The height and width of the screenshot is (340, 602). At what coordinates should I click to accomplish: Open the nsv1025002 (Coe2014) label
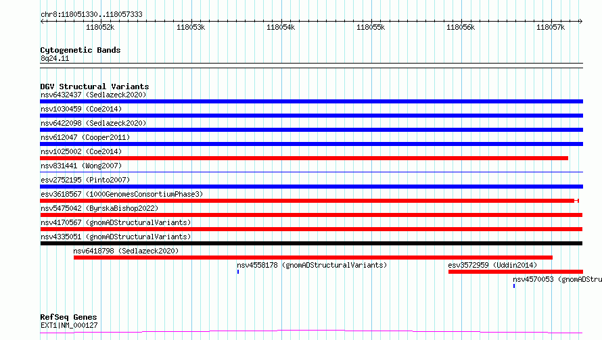81,151
